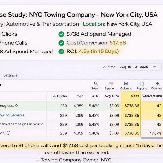Click the green check beside $738 Ad Spend
This screenshot has width=163, height=163.
pos(61,34)
